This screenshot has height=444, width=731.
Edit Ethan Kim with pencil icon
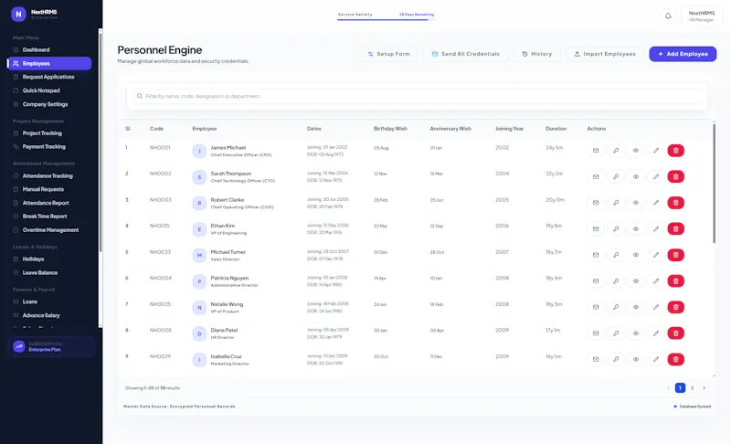[656, 228]
